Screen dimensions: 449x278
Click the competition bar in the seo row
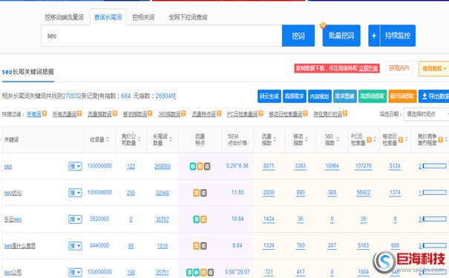(435, 166)
